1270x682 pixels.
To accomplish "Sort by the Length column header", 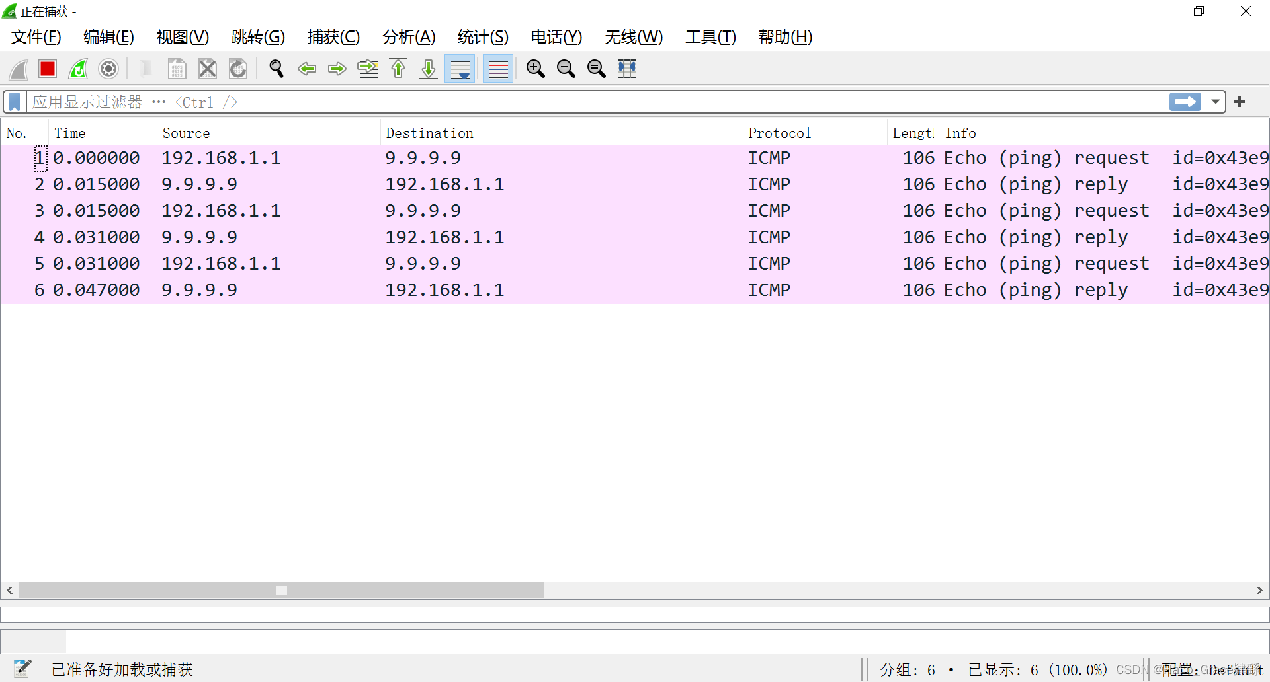I will pyautogui.click(x=913, y=133).
